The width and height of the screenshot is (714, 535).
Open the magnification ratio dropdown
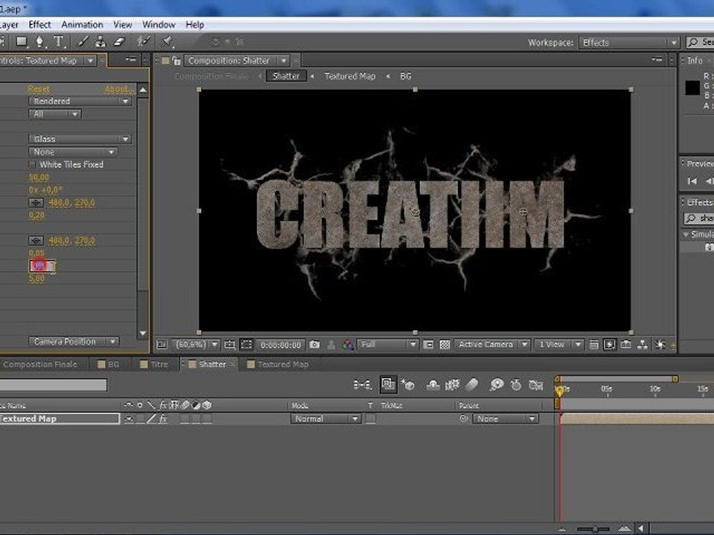click(196, 345)
